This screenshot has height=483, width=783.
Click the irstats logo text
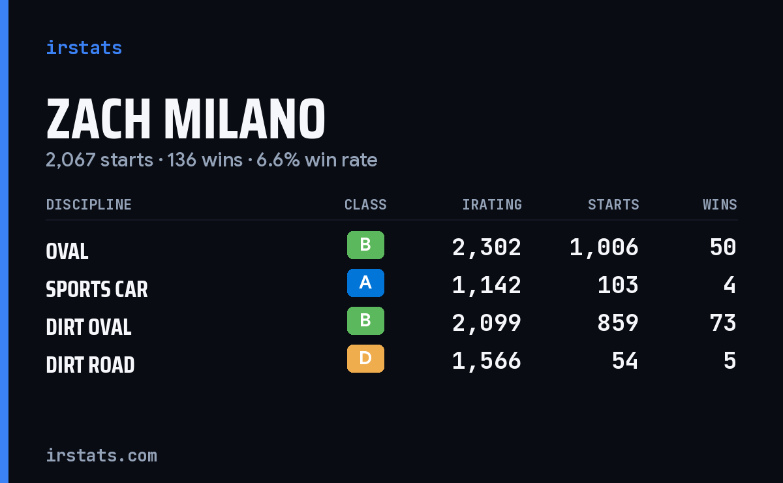point(84,48)
